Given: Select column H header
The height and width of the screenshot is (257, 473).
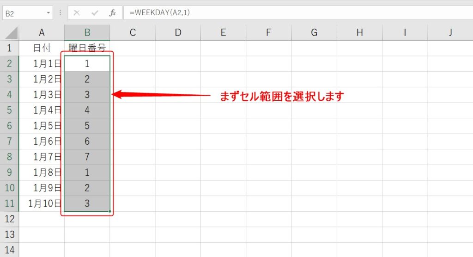Looking at the screenshot, I should [359, 33].
